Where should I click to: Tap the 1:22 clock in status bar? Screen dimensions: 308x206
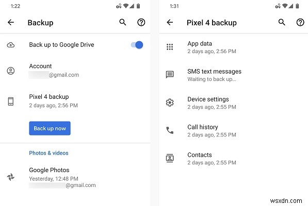[x=15, y=6]
